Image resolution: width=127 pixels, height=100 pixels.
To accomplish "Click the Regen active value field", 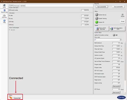I will coord(116,80).
